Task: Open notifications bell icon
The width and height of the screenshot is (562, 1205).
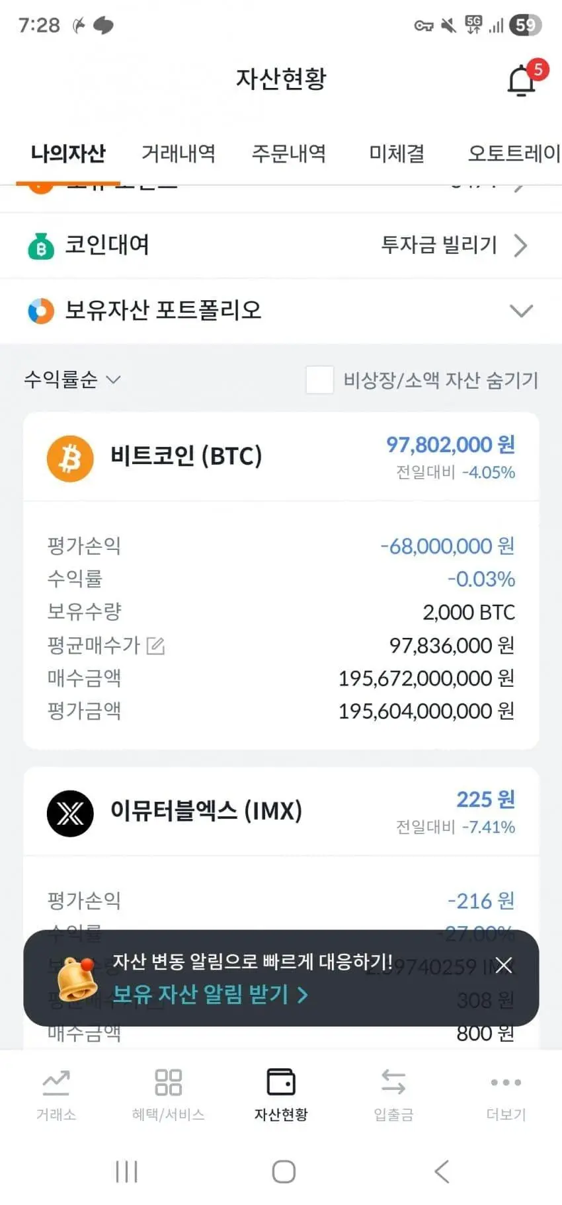Action: point(522,81)
